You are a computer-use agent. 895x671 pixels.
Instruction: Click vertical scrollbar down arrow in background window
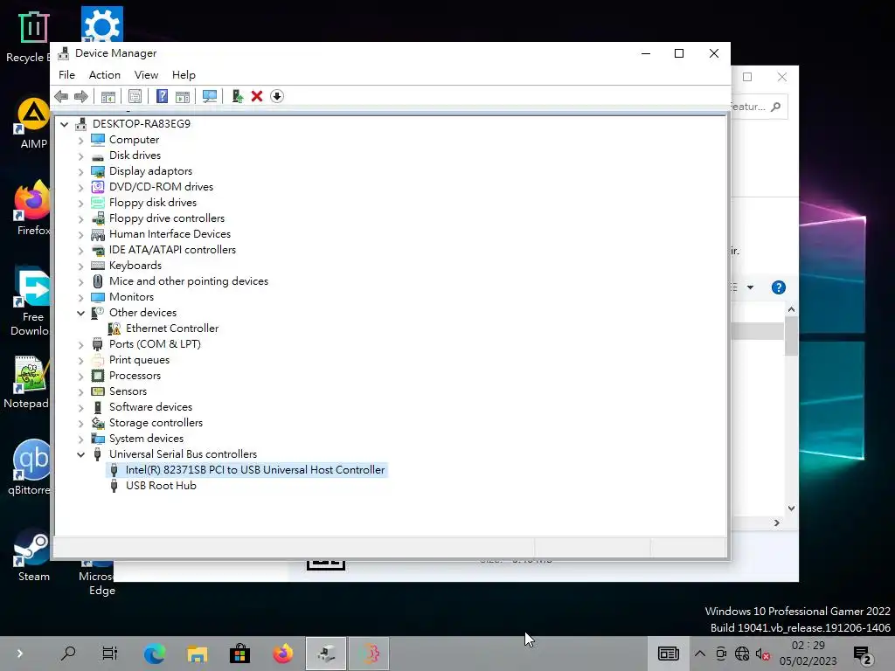point(791,508)
